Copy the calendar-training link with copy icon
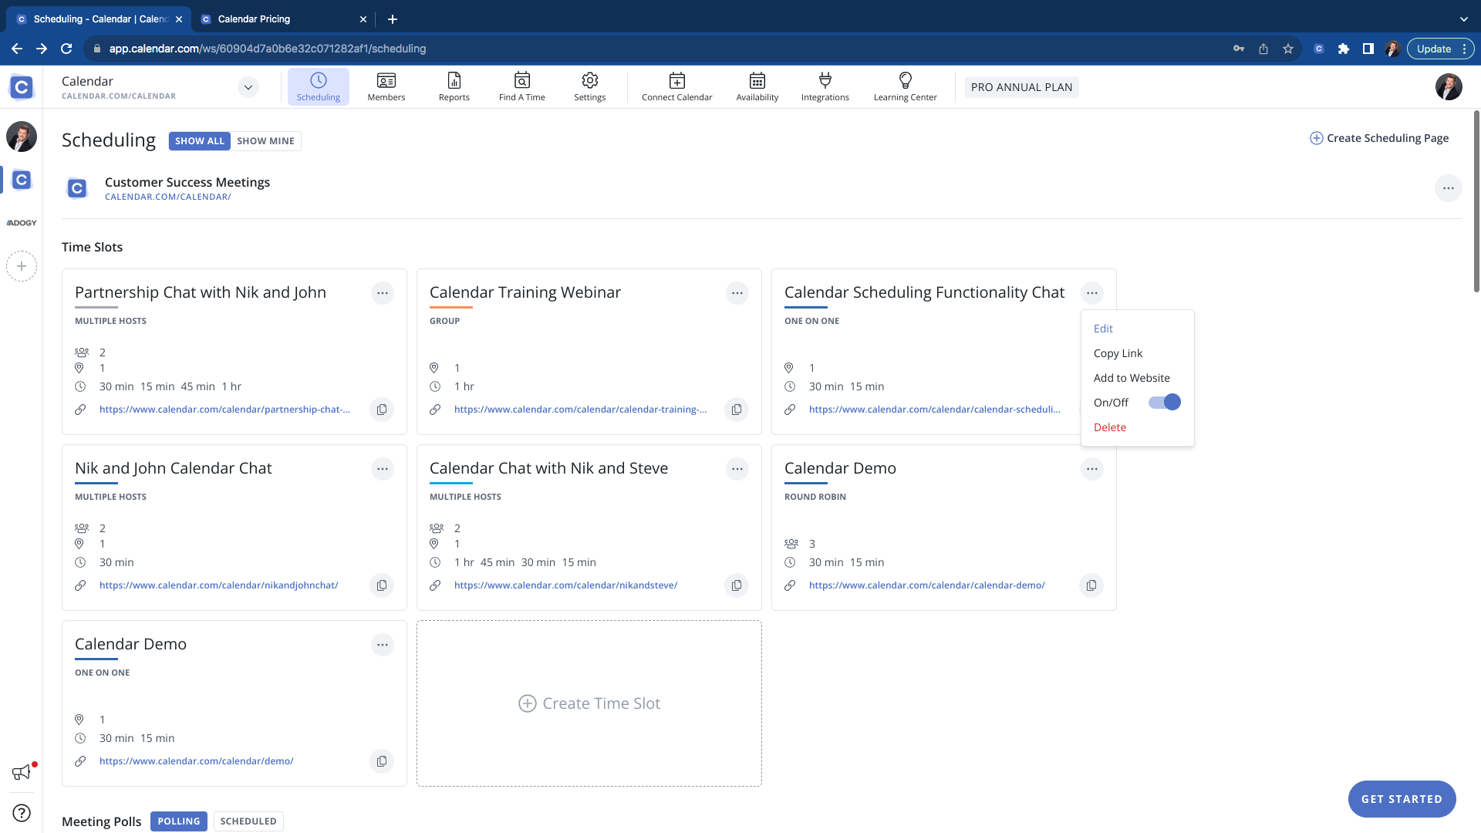 (x=737, y=410)
